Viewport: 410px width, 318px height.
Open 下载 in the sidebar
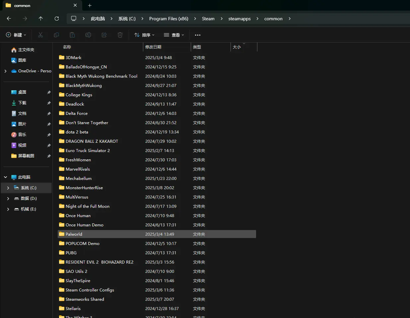click(x=22, y=103)
